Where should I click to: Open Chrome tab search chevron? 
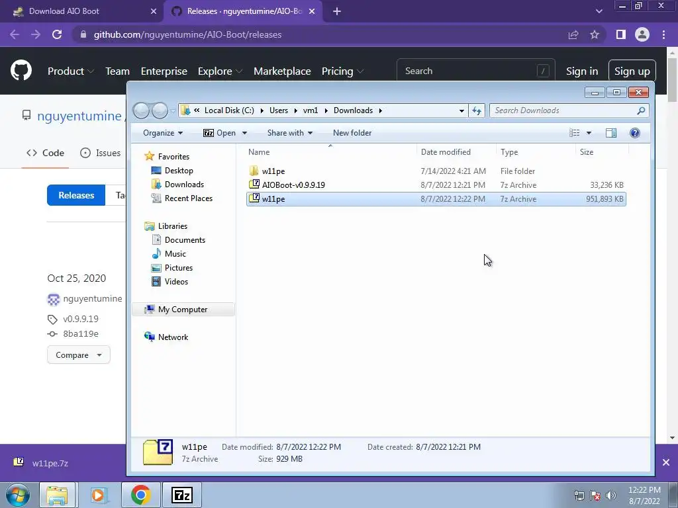(599, 12)
